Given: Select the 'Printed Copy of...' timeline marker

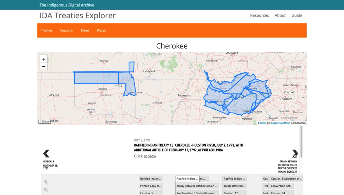Looking at the screenshot, I should (x=151, y=186).
